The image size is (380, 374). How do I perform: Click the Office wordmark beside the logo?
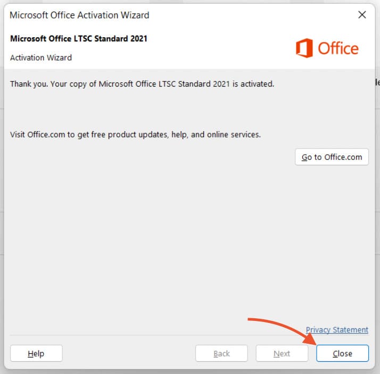[x=338, y=48]
